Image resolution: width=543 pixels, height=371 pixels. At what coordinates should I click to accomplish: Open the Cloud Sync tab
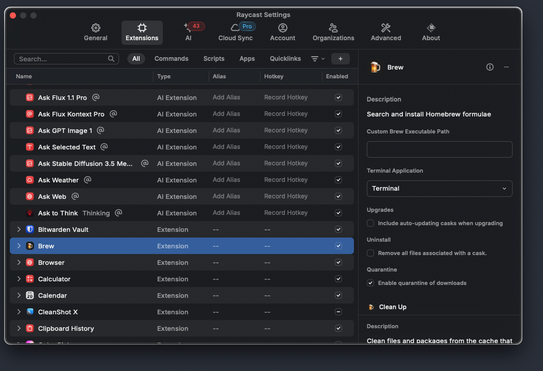pos(235,28)
